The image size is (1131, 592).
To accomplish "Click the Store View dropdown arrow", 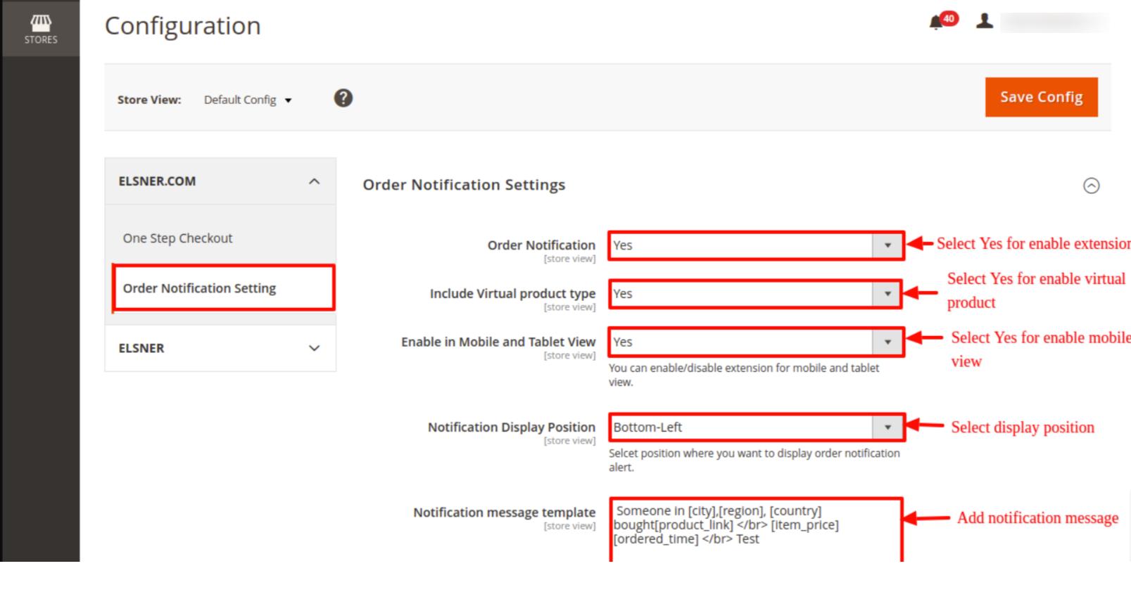I will tap(288, 101).
